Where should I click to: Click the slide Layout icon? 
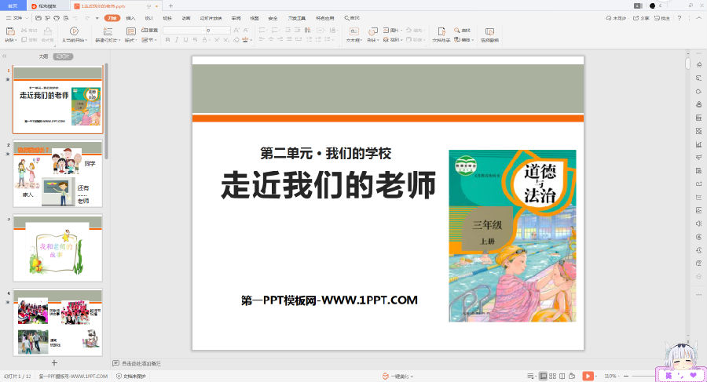(130, 31)
